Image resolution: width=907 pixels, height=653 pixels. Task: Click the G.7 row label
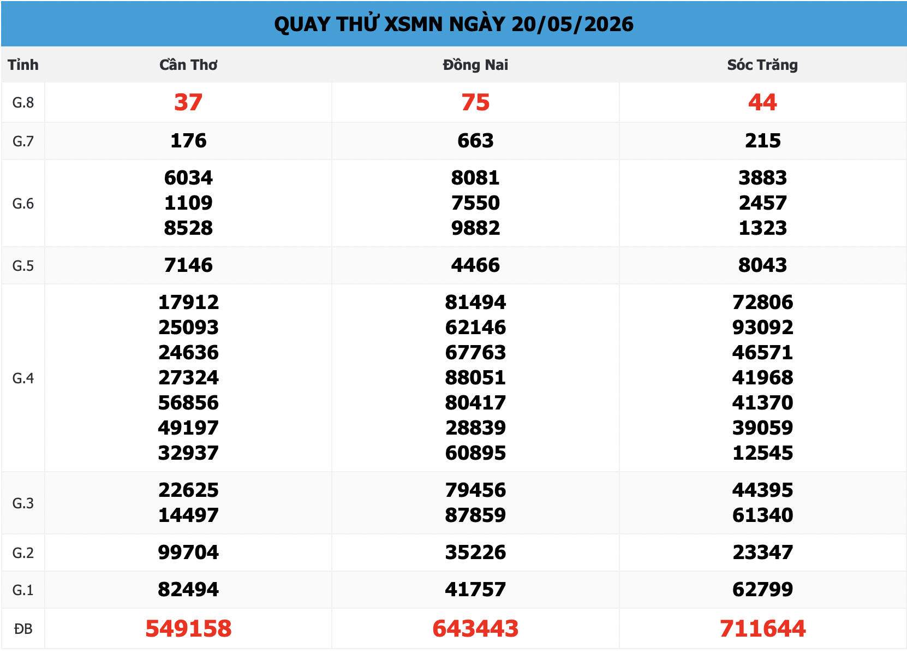pyautogui.click(x=23, y=141)
